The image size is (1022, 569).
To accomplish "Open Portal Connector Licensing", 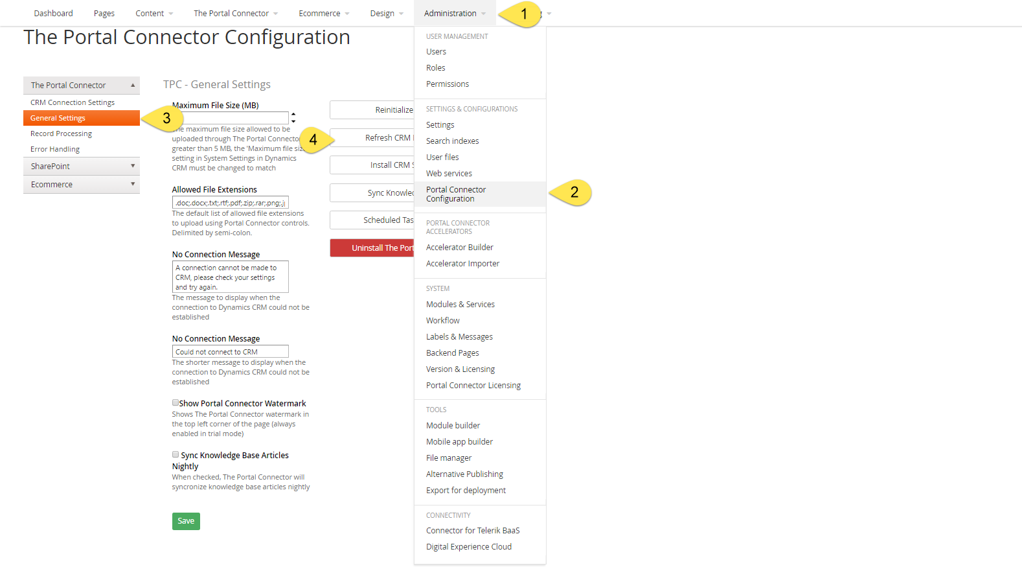I will point(473,386).
